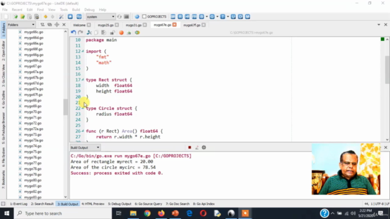
Task: Close the mygo67f.go tab
Action: pos(204,25)
